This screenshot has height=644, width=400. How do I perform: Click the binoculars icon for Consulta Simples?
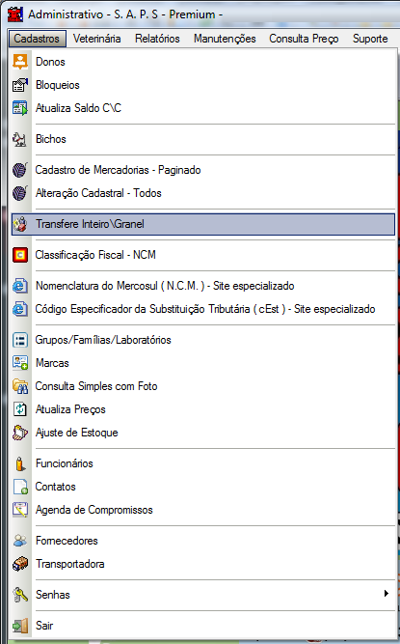[x=20, y=386]
